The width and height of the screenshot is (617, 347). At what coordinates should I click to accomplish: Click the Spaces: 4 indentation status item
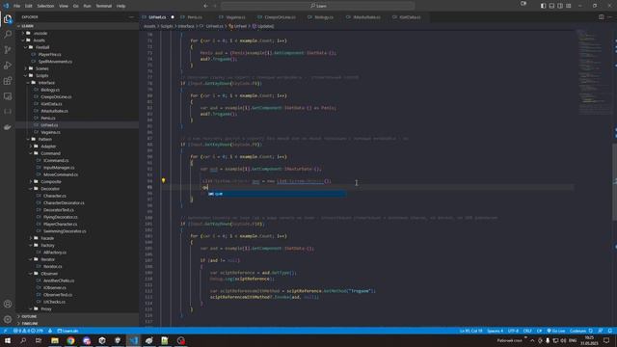coord(495,331)
